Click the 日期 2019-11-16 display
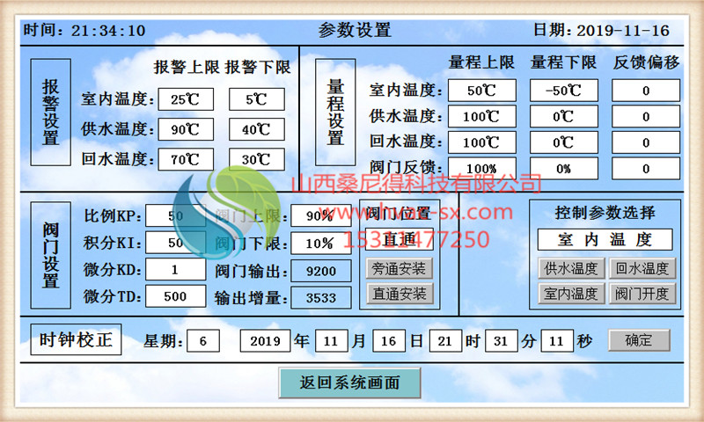The image size is (704, 422). (x=601, y=31)
